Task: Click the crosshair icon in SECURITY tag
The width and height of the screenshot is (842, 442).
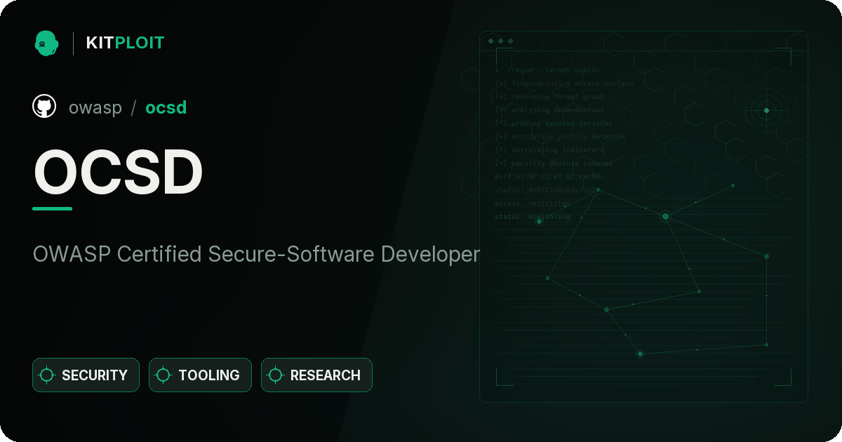Action: (x=47, y=375)
